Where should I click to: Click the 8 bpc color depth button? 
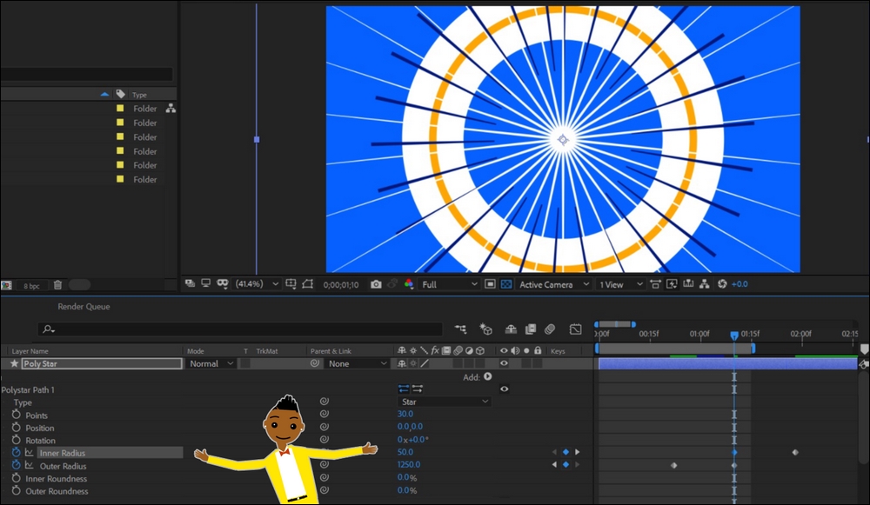pos(31,285)
